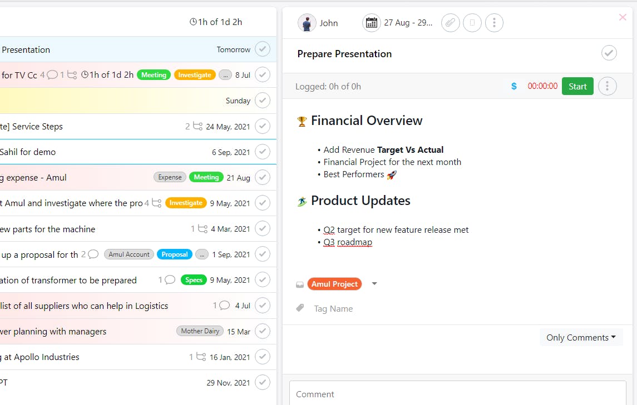Open the Only Comments filter dropdown
The width and height of the screenshot is (637, 405).
(581, 337)
